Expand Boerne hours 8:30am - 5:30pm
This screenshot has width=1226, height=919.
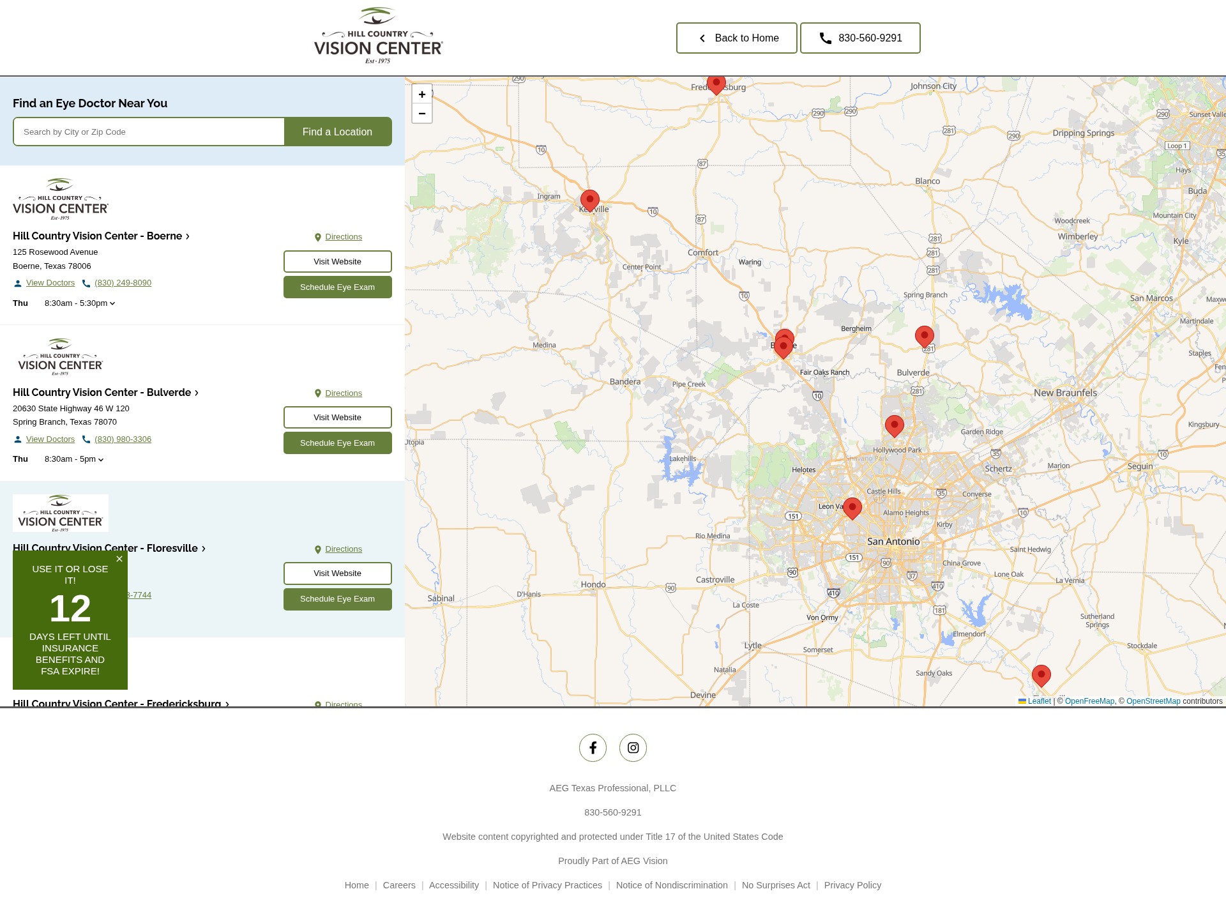tap(80, 303)
